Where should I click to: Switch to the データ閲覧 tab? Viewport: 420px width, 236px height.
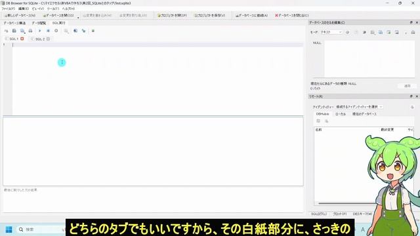tap(39, 23)
